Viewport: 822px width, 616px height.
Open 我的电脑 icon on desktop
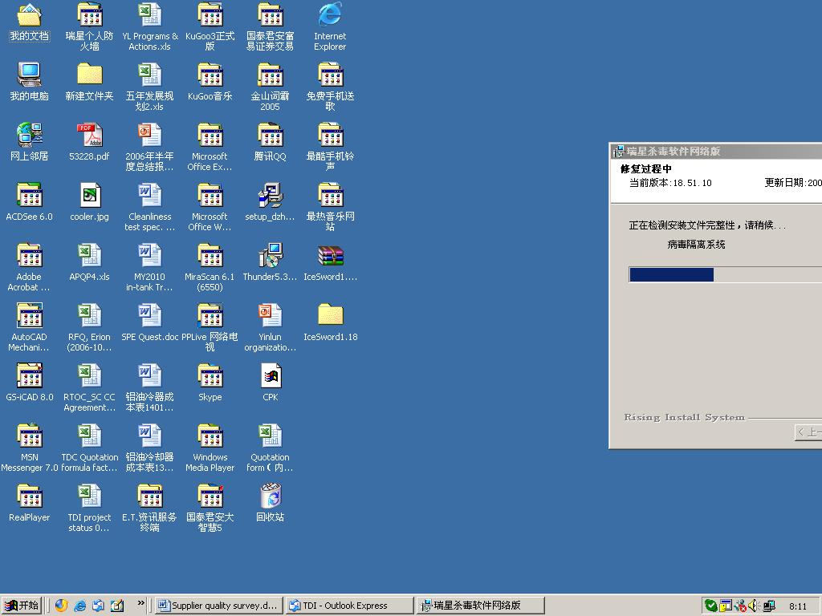click(30, 83)
